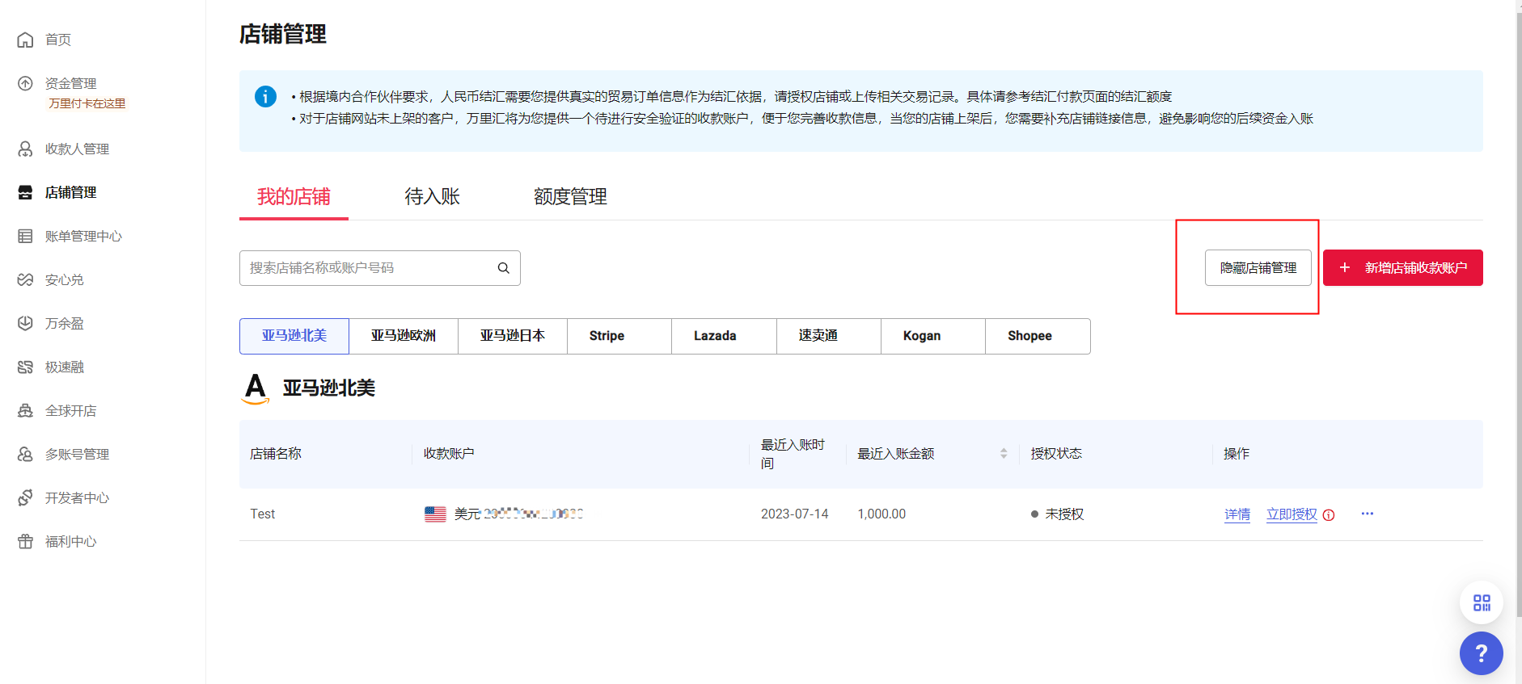The height and width of the screenshot is (684, 1522).
Task: Open the 资金管理 funds icon
Action: [x=26, y=83]
